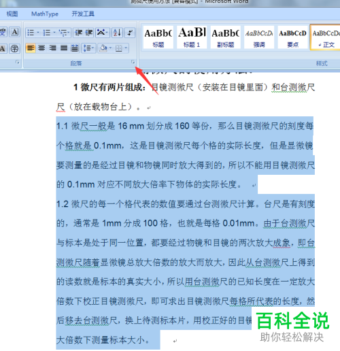Apply the 副标题 style
The width and height of the screenshot is (340, 351).
coord(226,37)
